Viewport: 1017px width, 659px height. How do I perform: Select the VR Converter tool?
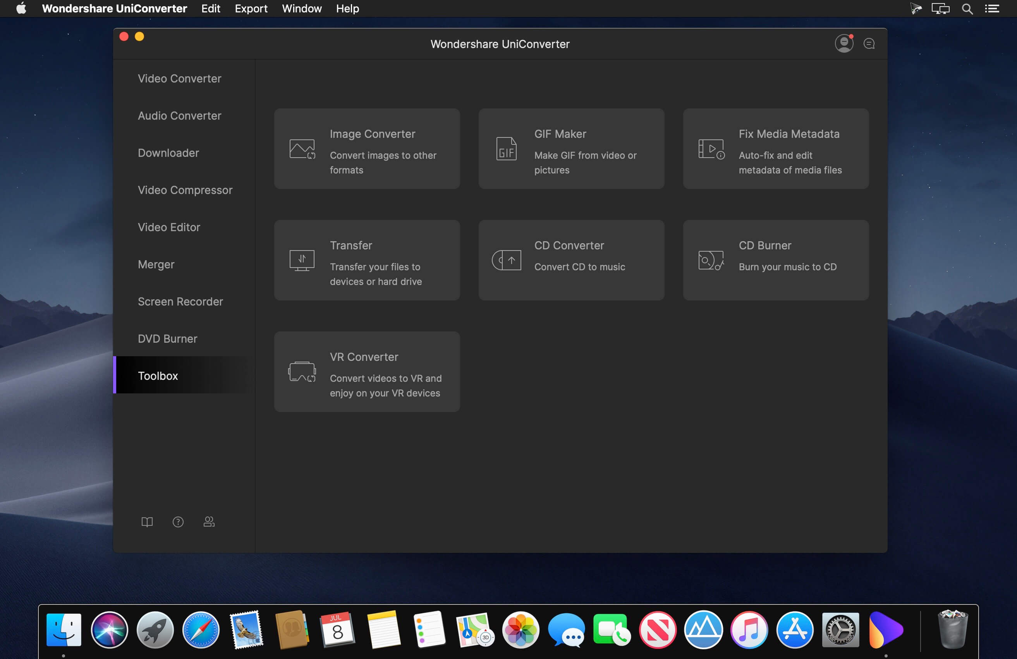(366, 371)
